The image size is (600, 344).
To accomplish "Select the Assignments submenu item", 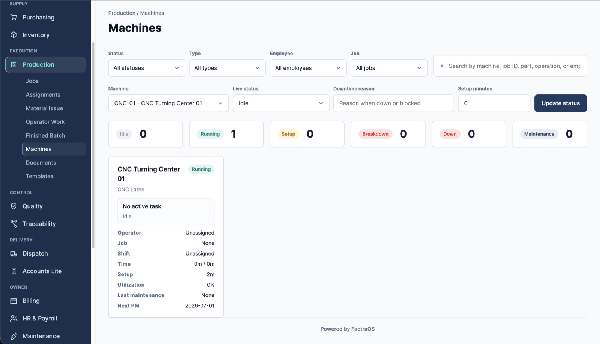I will (54, 94).
